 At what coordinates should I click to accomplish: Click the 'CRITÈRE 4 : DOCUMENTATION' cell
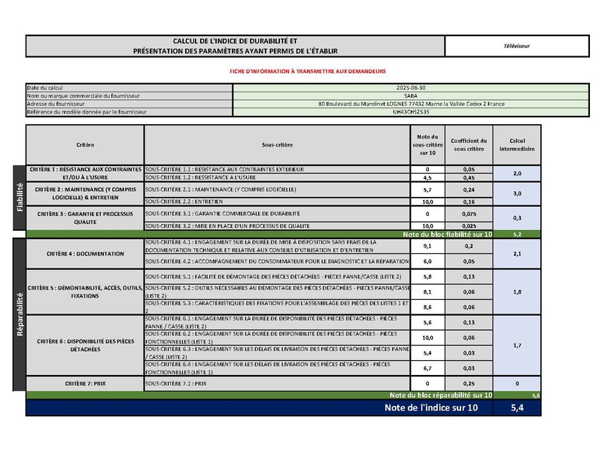[85, 254]
